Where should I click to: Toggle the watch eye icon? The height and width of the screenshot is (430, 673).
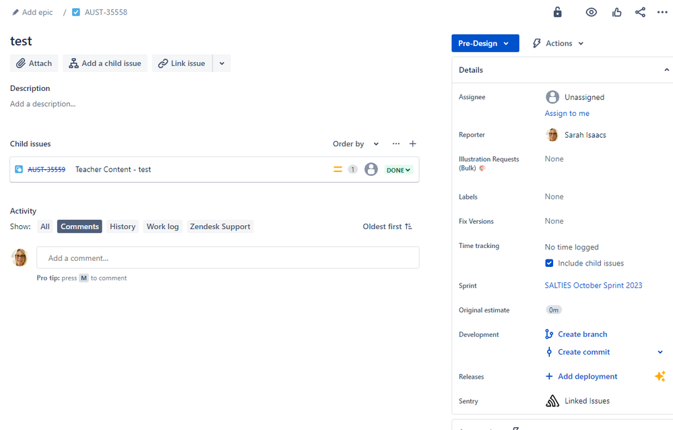point(591,12)
